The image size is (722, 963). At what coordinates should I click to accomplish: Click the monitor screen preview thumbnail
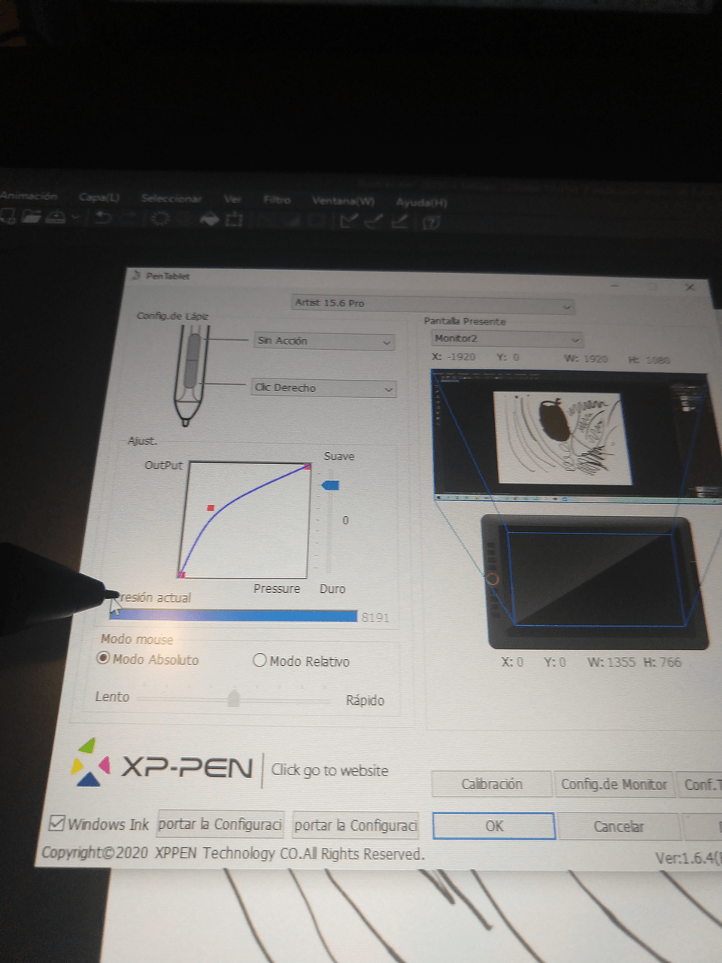571,435
